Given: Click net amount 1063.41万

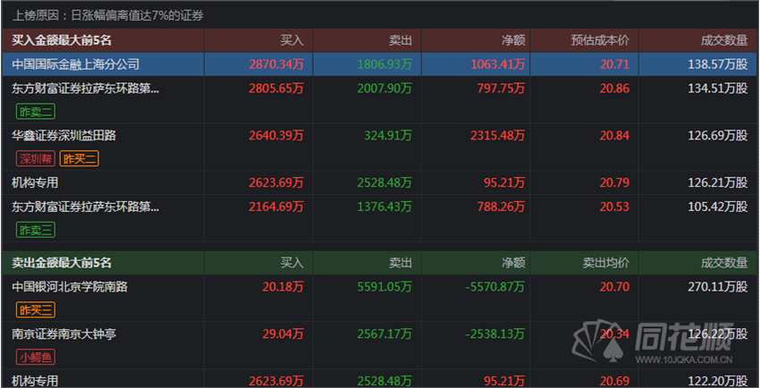Looking at the screenshot, I should (498, 64).
